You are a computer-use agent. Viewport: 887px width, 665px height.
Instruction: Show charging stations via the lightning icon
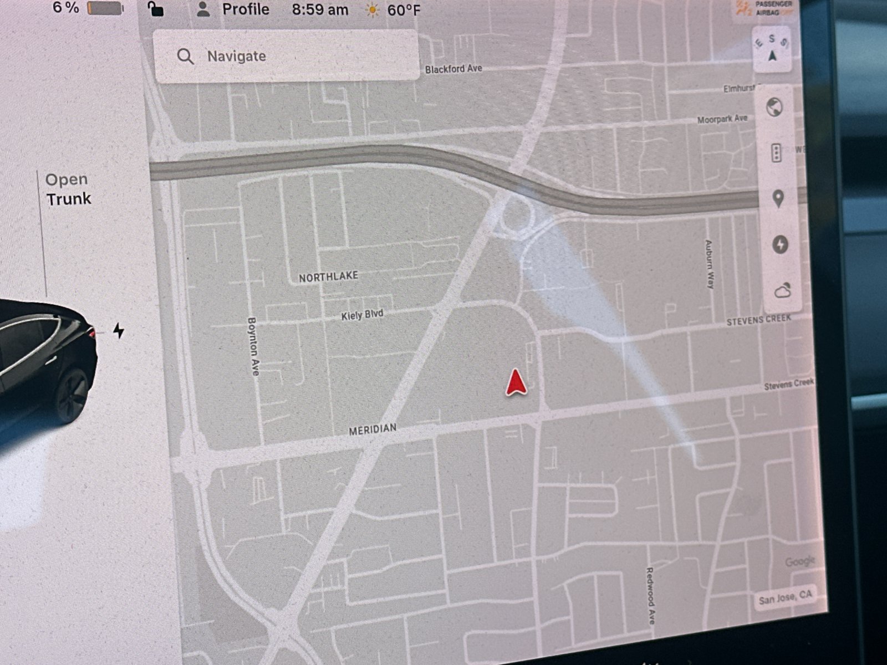781,244
